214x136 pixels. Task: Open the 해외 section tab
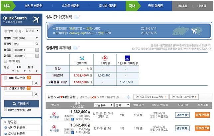click(7, 6)
